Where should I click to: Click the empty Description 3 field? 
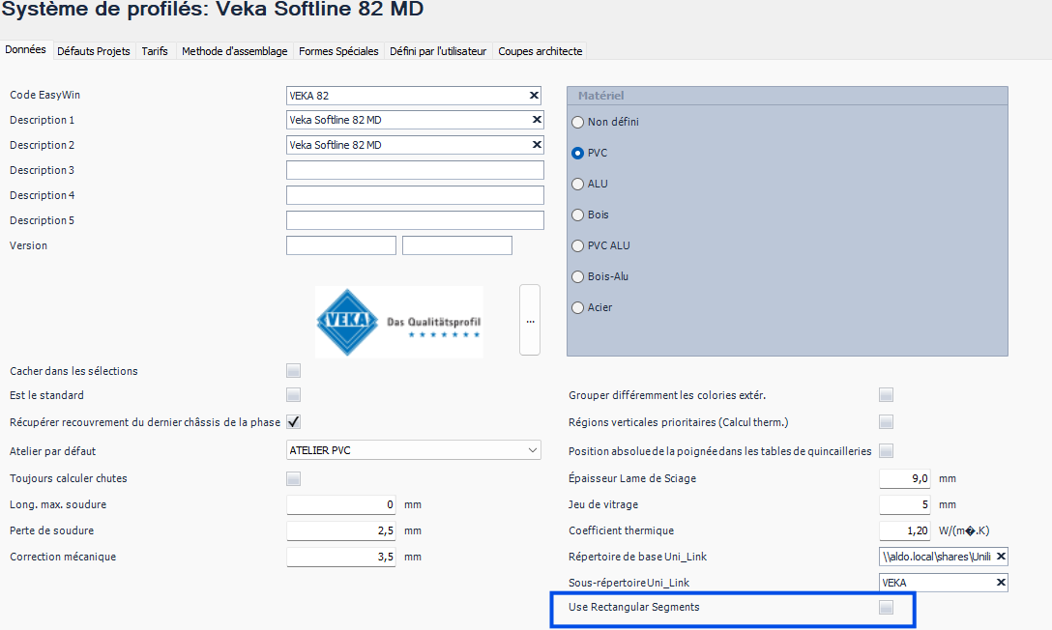pyautogui.click(x=415, y=170)
